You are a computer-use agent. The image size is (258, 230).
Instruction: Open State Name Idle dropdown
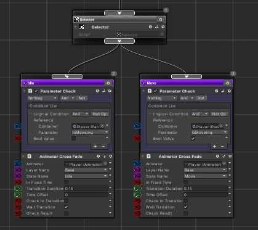[86, 176]
